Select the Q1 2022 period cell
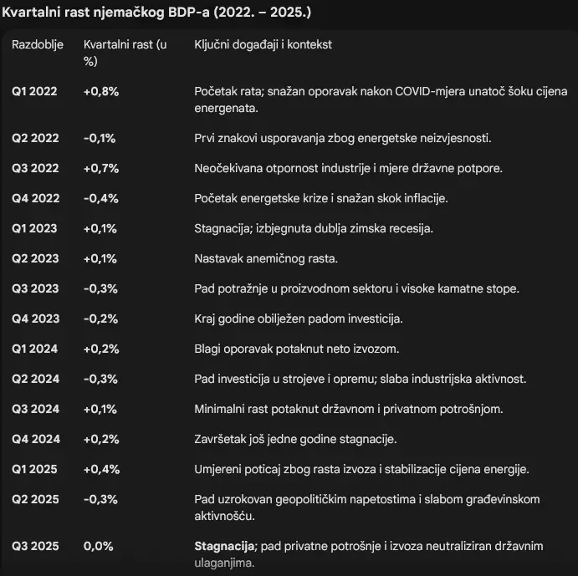Image resolution: width=578 pixels, height=576 pixels. click(x=35, y=91)
